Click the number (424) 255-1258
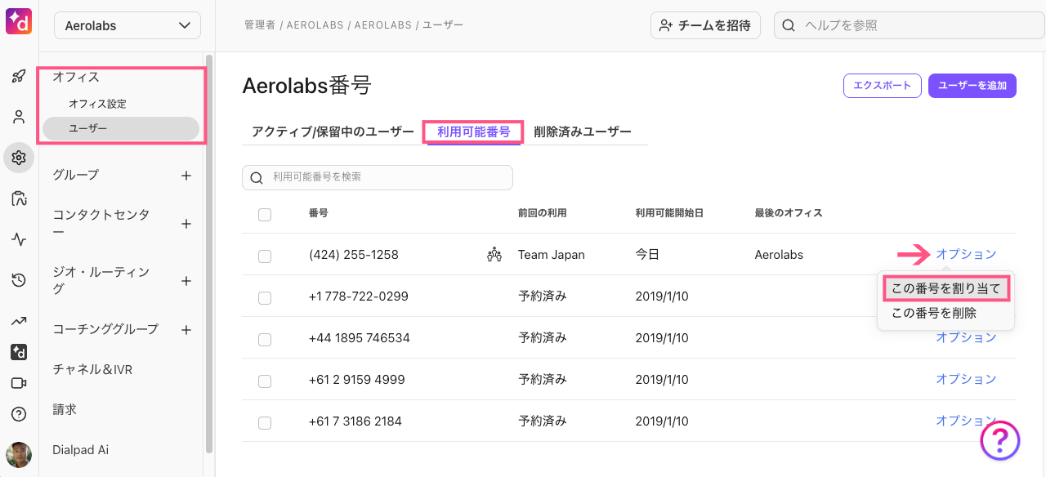Image resolution: width=1046 pixels, height=477 pixels. tap(354, 255)
